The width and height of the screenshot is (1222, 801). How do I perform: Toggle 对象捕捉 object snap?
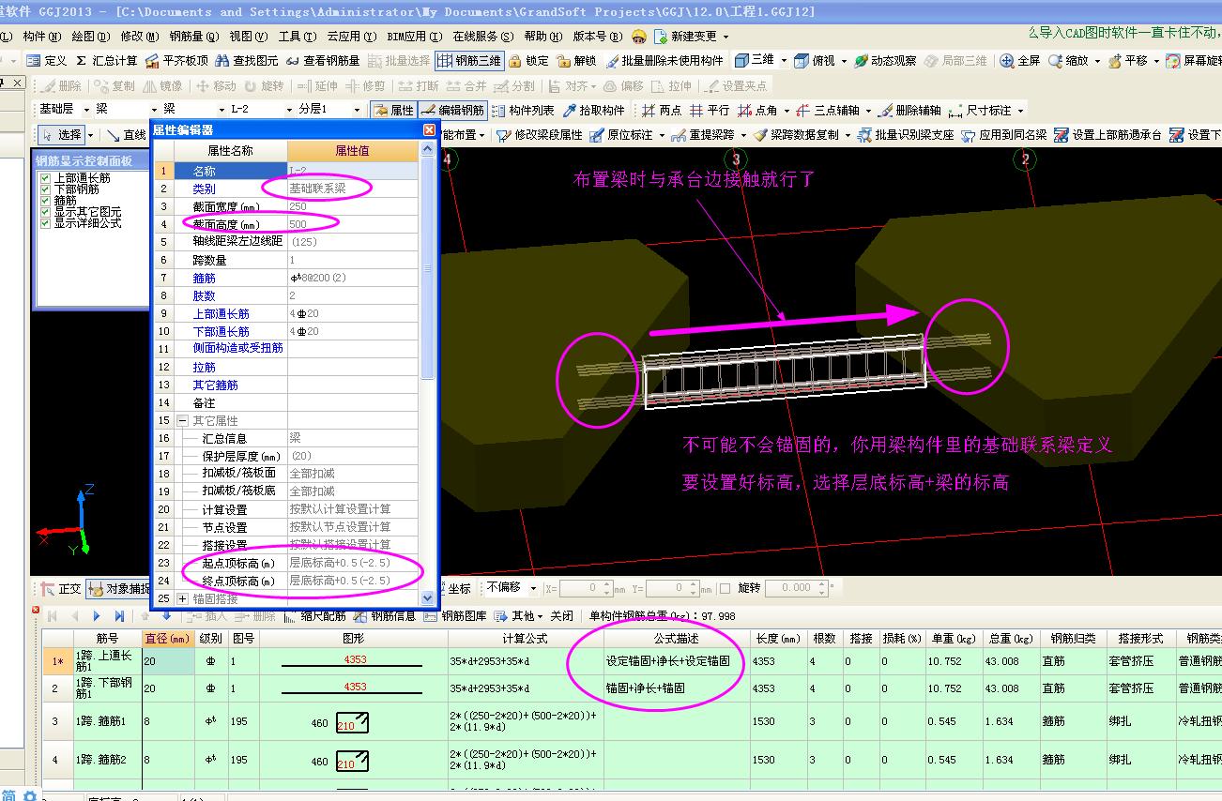tap(118, 589)
